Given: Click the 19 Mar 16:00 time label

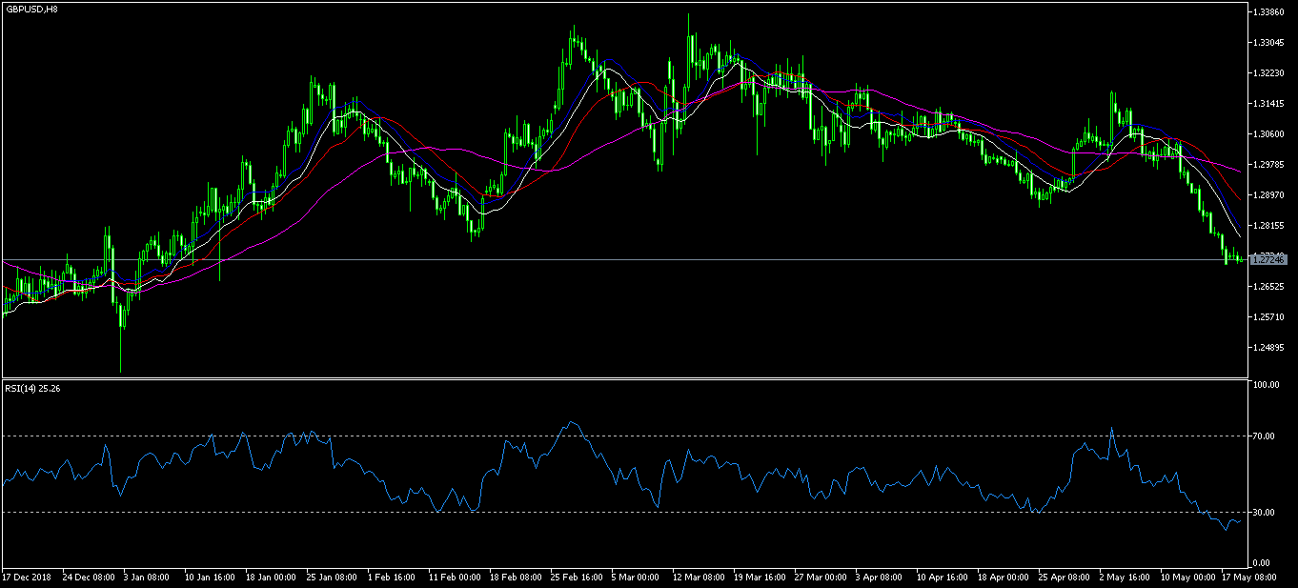Looking at the screenshot, I should coord(760,578).
